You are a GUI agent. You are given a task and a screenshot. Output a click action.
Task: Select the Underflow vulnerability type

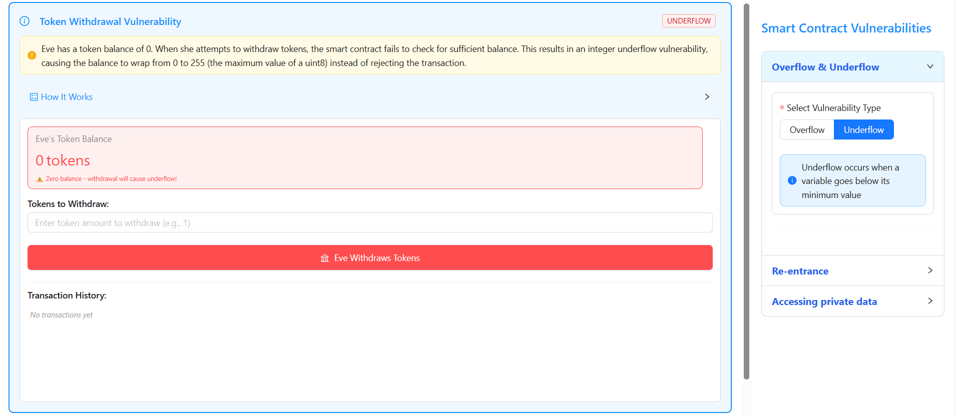[863, 130]
